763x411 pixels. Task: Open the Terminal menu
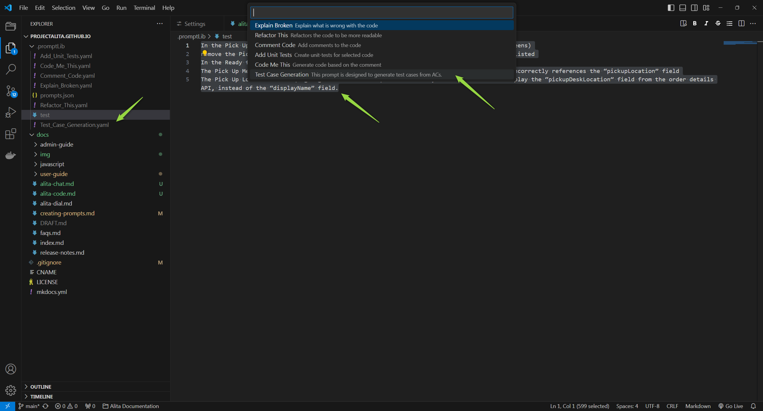[144, 8]
